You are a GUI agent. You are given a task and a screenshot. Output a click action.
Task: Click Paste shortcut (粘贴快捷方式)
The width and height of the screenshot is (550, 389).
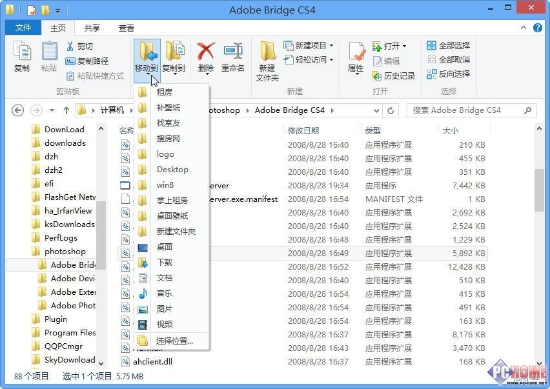point(95,75)
